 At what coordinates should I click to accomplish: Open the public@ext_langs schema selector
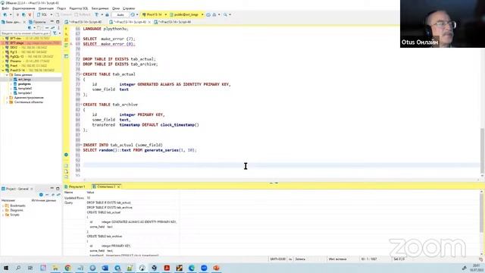pos(186,14)
